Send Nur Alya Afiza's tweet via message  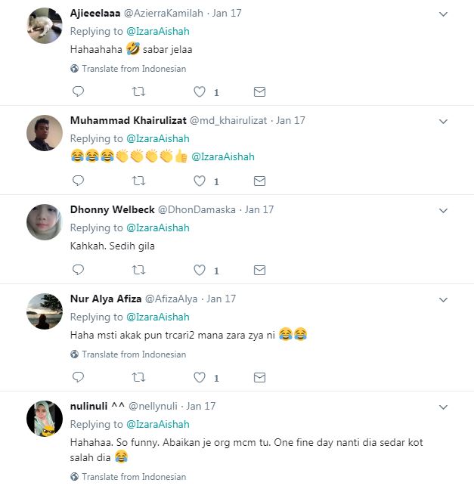tap(259, 376)
